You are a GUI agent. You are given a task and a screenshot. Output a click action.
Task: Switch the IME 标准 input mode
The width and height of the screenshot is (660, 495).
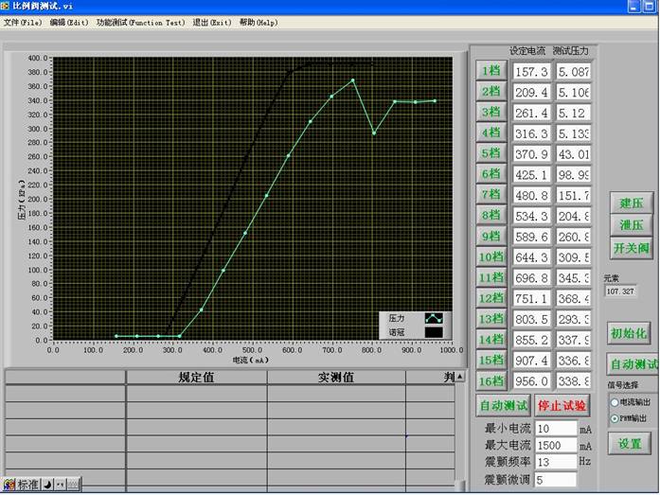[28, 485]
